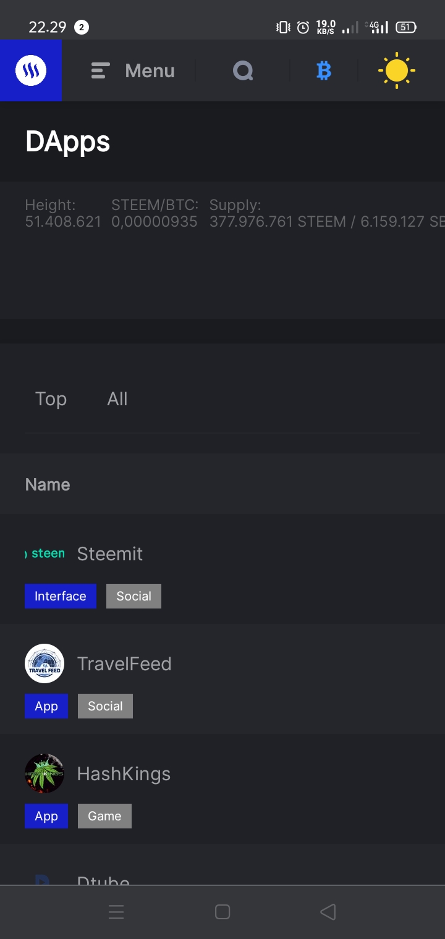Select the Social tag under TravelFeed

(x=105, y=706)
